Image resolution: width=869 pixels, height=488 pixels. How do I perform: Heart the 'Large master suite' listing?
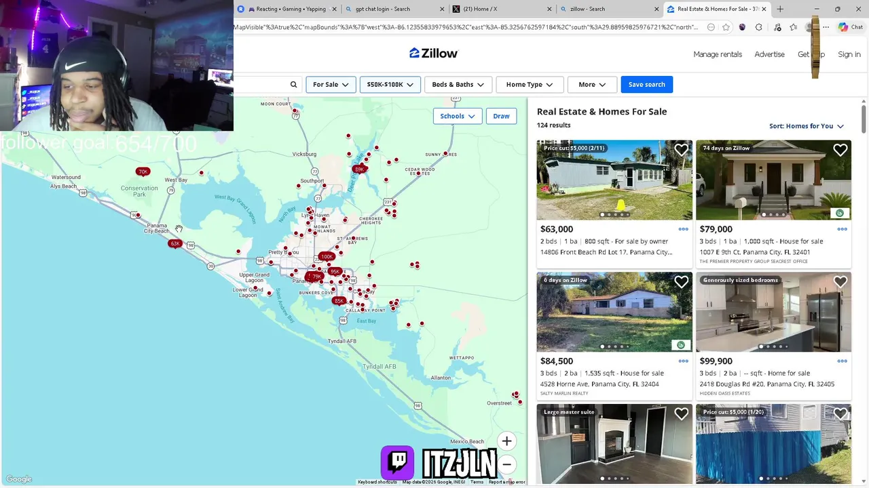(681, 413)
